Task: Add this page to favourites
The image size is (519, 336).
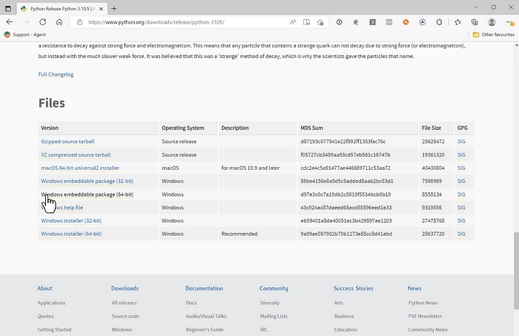Action: (320, 22)
